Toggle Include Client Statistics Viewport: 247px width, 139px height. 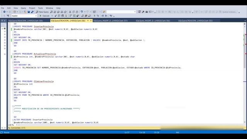(x=78, y=16)
